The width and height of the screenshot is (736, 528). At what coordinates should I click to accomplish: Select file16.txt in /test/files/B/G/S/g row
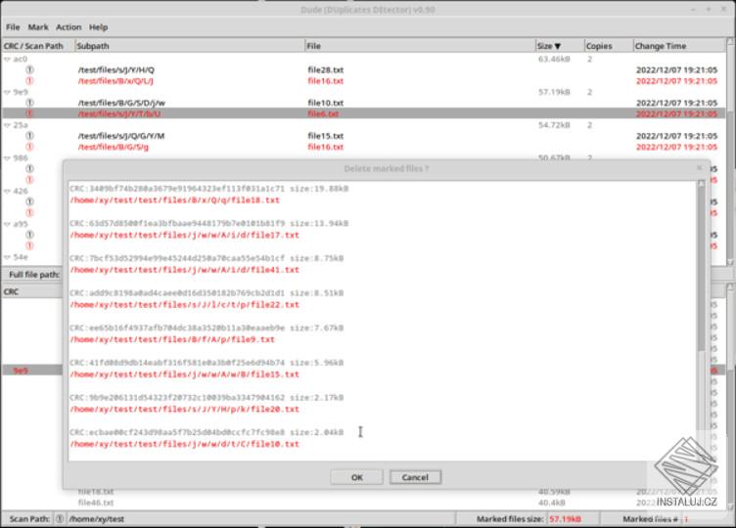click(x=326, y=147)
